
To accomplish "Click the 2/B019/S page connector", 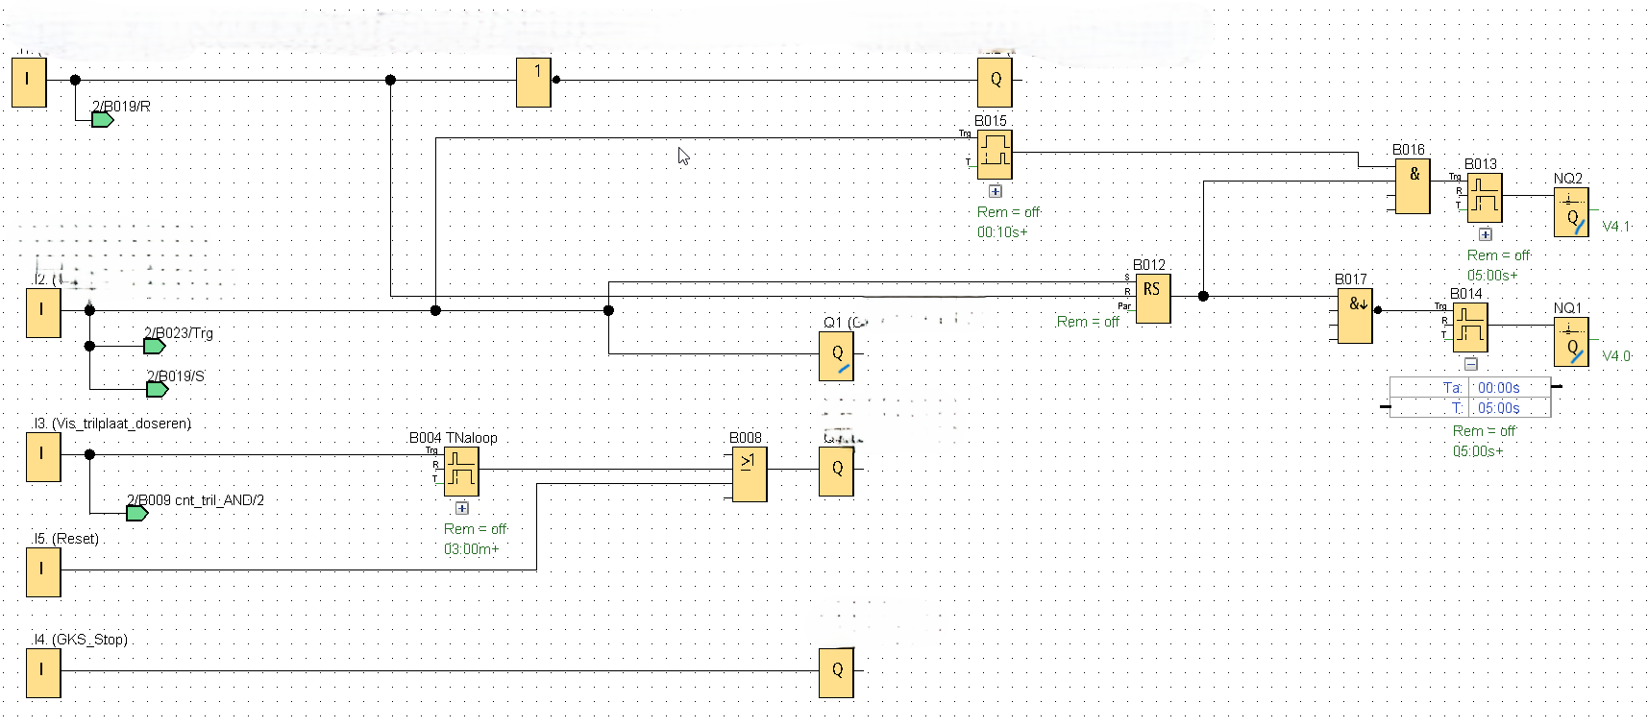I will point(157,389).
